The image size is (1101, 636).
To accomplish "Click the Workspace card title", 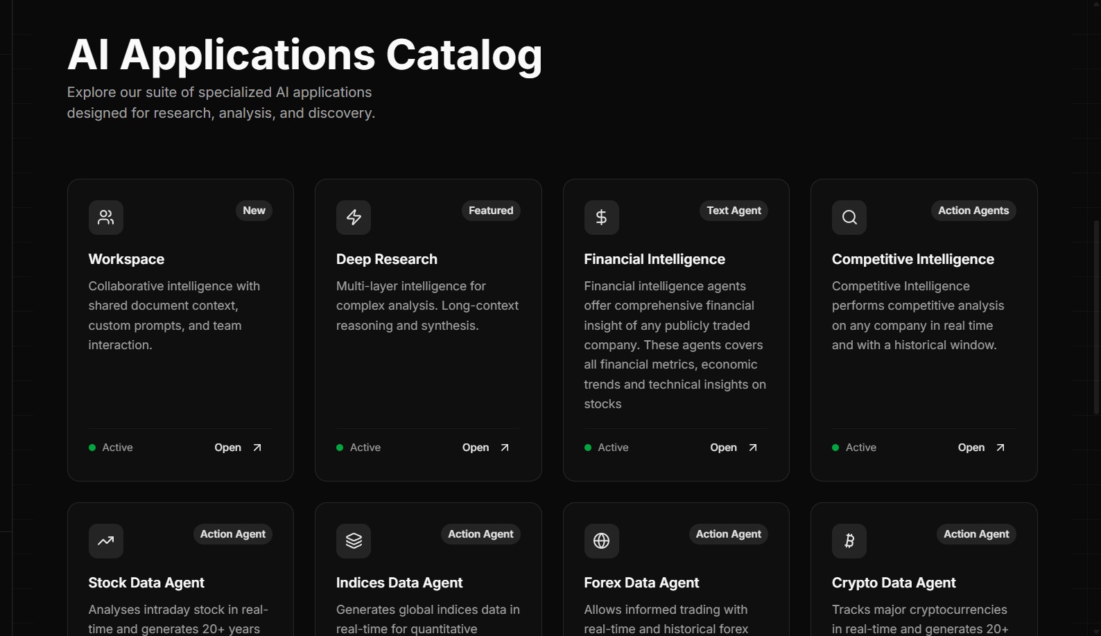I will click(x=126, y=259).
